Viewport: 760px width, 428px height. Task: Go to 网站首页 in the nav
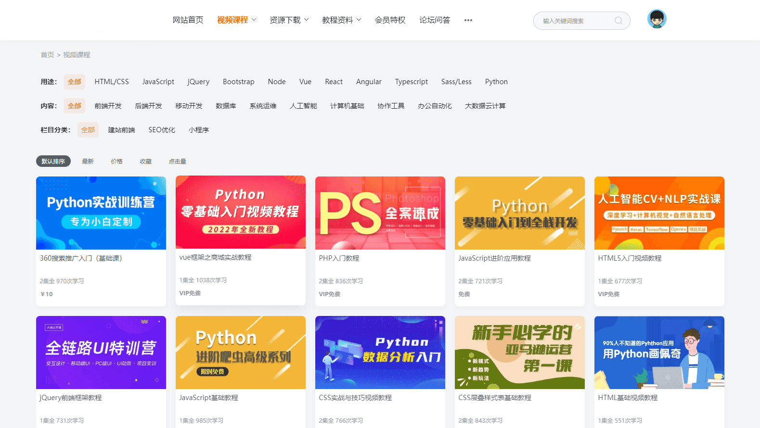click(x=188, y=20)
